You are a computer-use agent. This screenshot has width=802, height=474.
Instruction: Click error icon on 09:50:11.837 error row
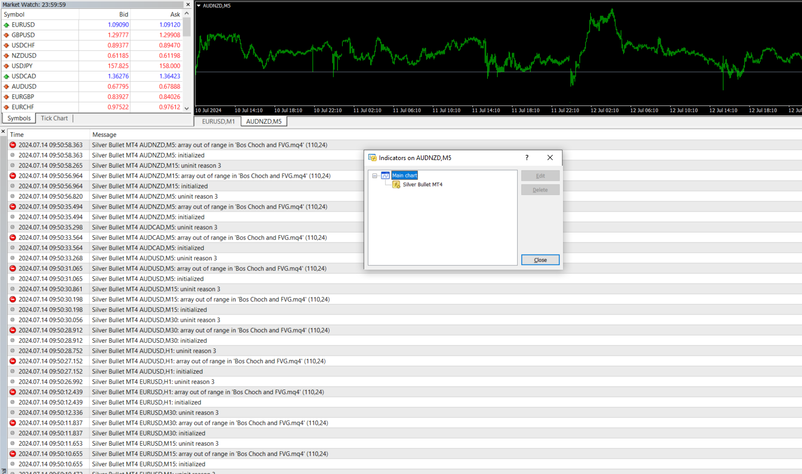pos(13,423)
